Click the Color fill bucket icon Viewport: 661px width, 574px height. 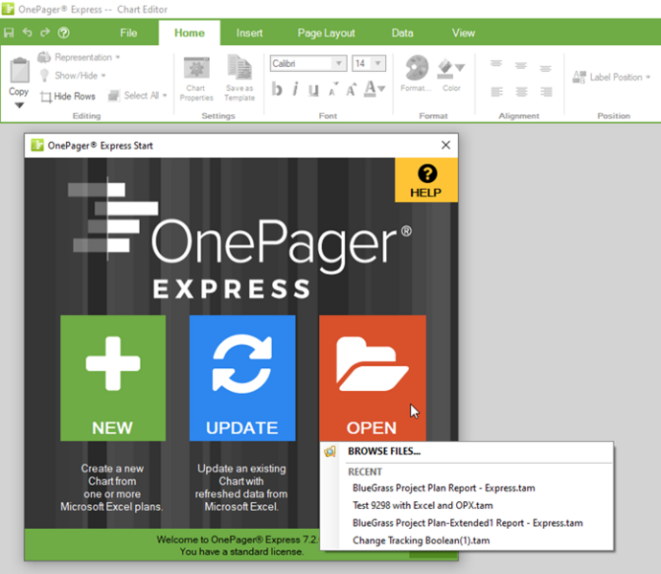click(x=445, y=70)
